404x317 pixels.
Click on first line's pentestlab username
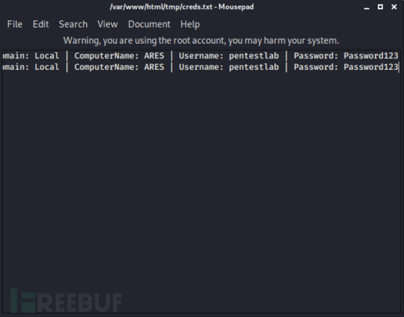pyautogui.click(x=254, y=56)
